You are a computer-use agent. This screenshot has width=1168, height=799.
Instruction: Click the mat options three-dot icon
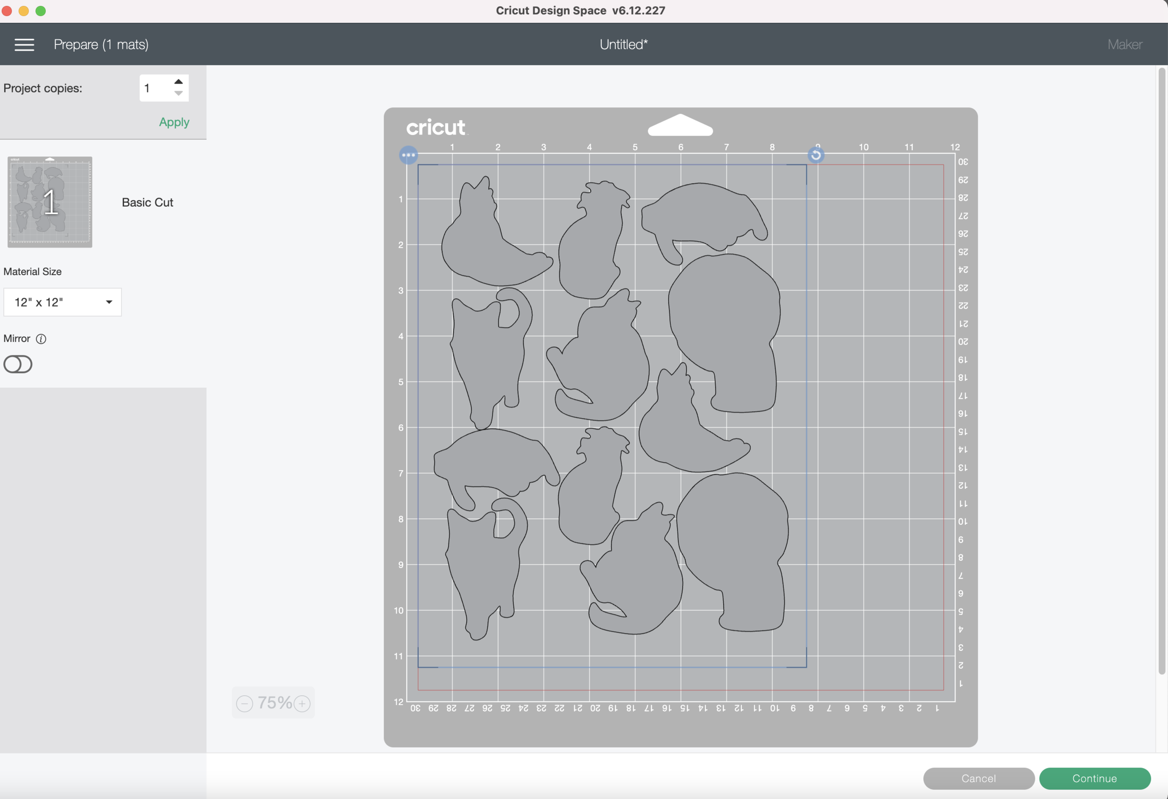408,155
